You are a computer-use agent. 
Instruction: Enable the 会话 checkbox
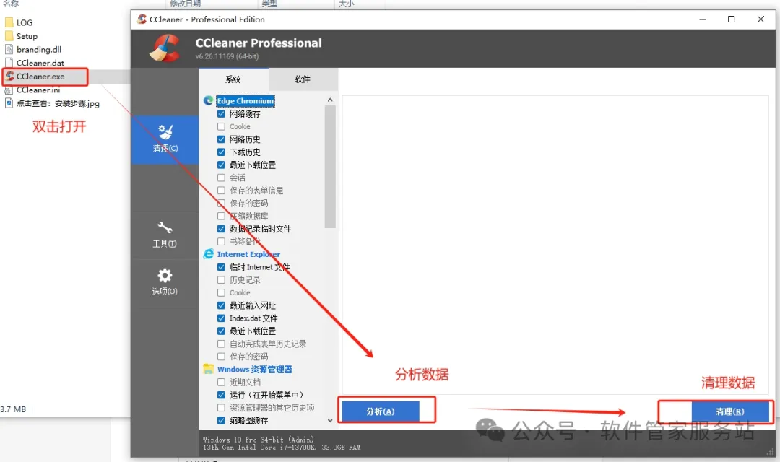[222, 178]
